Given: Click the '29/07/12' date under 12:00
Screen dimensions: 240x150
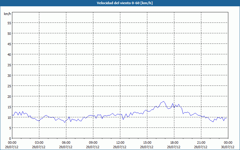Looking at the screenshot, I should [x=120, y=147].
